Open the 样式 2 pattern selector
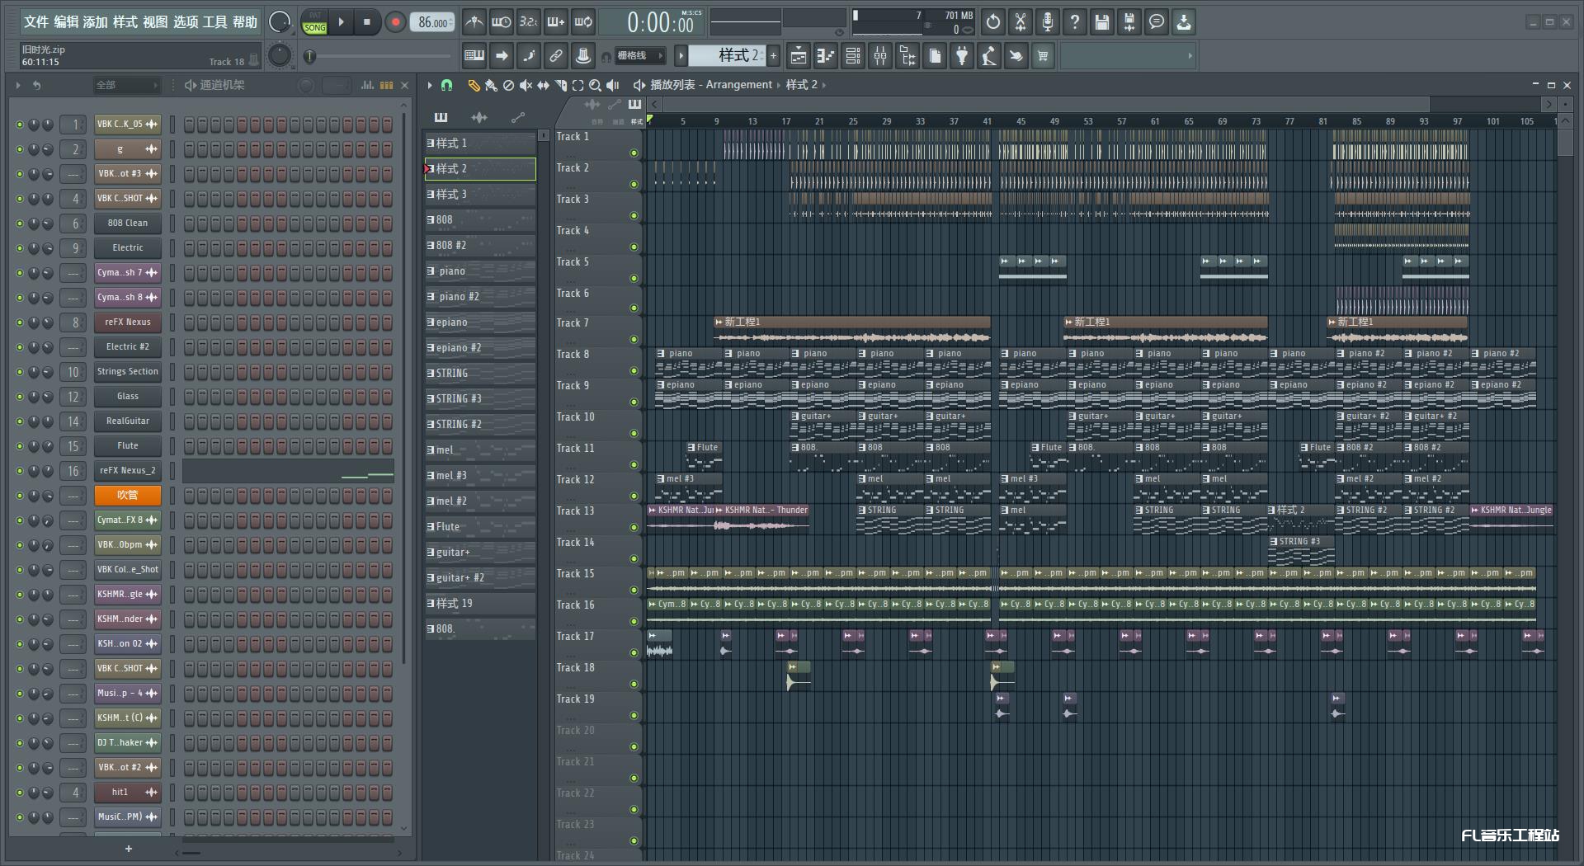 728,55
